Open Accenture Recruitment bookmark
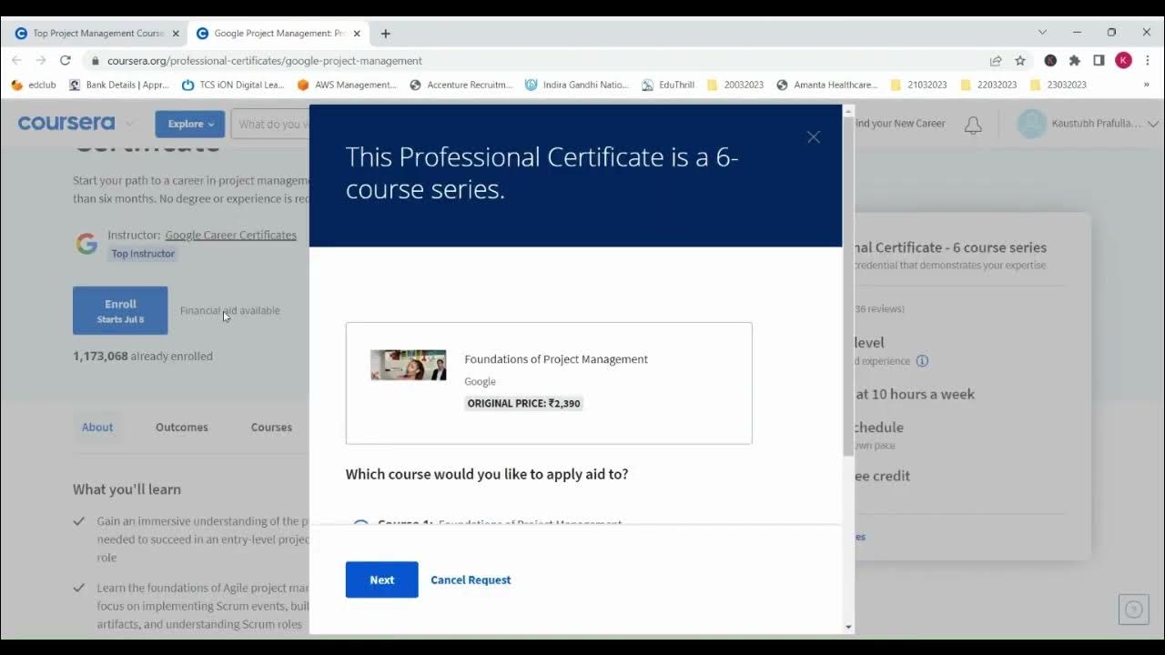Screen dimensions: 1165x655 [x=461, y=85]
